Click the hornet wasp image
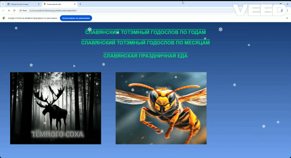This screenshot has width=291, height=158. point(161,108)
